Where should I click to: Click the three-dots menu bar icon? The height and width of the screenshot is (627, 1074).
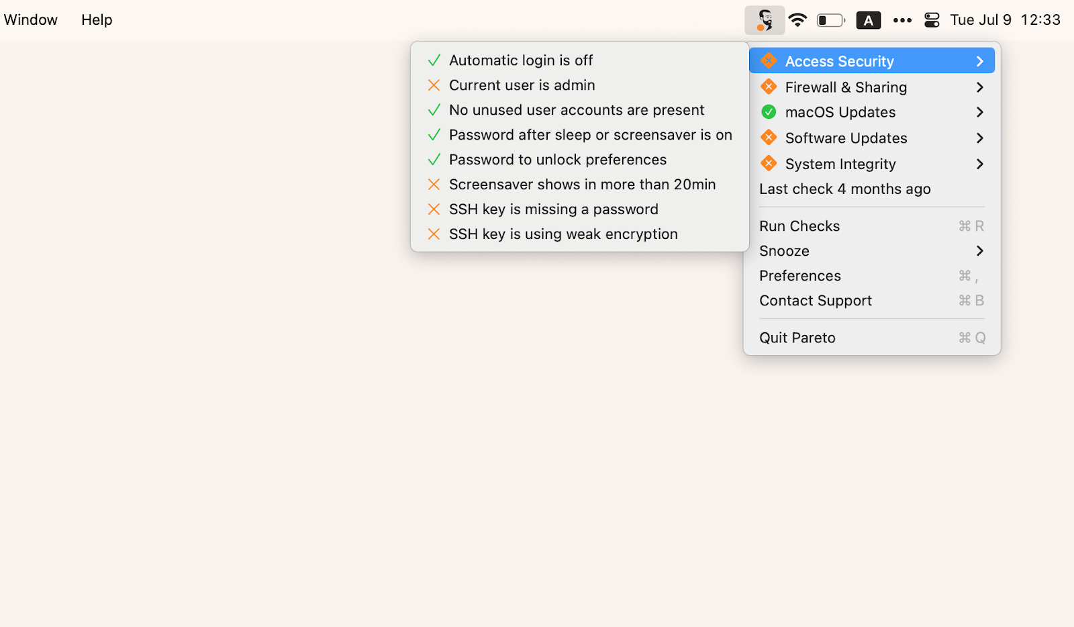pos(903,20)
